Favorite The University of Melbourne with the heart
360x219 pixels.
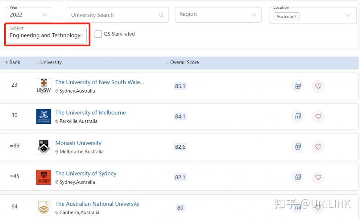[318, 117]
